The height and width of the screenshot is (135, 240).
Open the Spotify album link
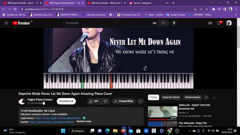52,122
